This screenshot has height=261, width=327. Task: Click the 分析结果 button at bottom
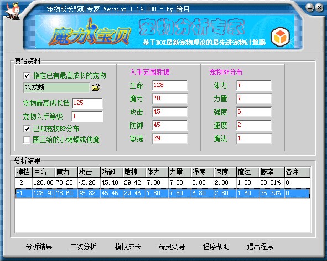[39, 247]
